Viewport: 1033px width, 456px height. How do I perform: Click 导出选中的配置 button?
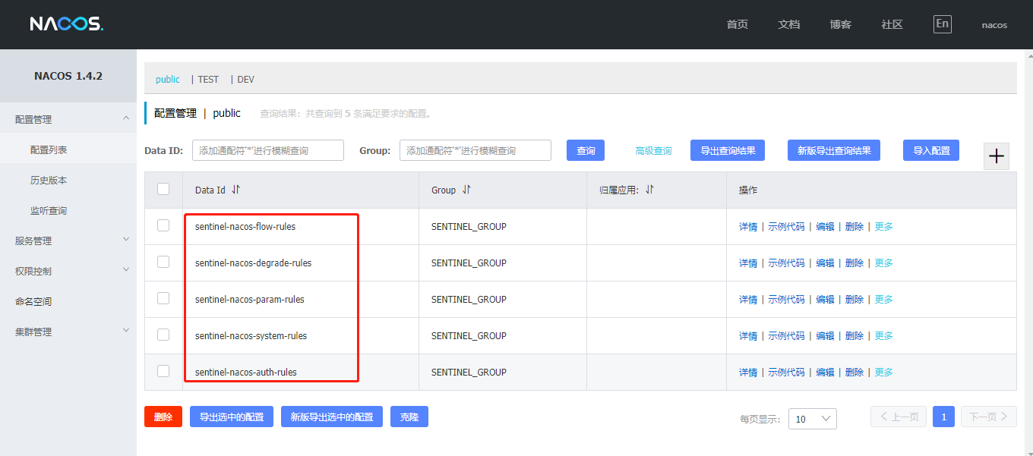click(232, 417)
